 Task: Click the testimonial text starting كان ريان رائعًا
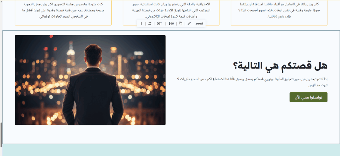tap(279, 11)
